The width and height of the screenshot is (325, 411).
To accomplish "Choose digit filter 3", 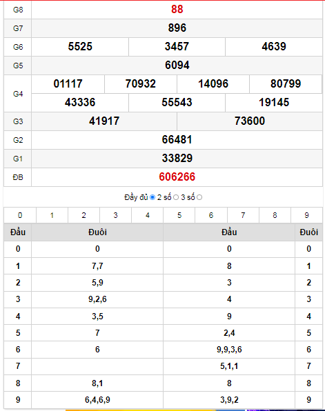I will pos(115,215).
